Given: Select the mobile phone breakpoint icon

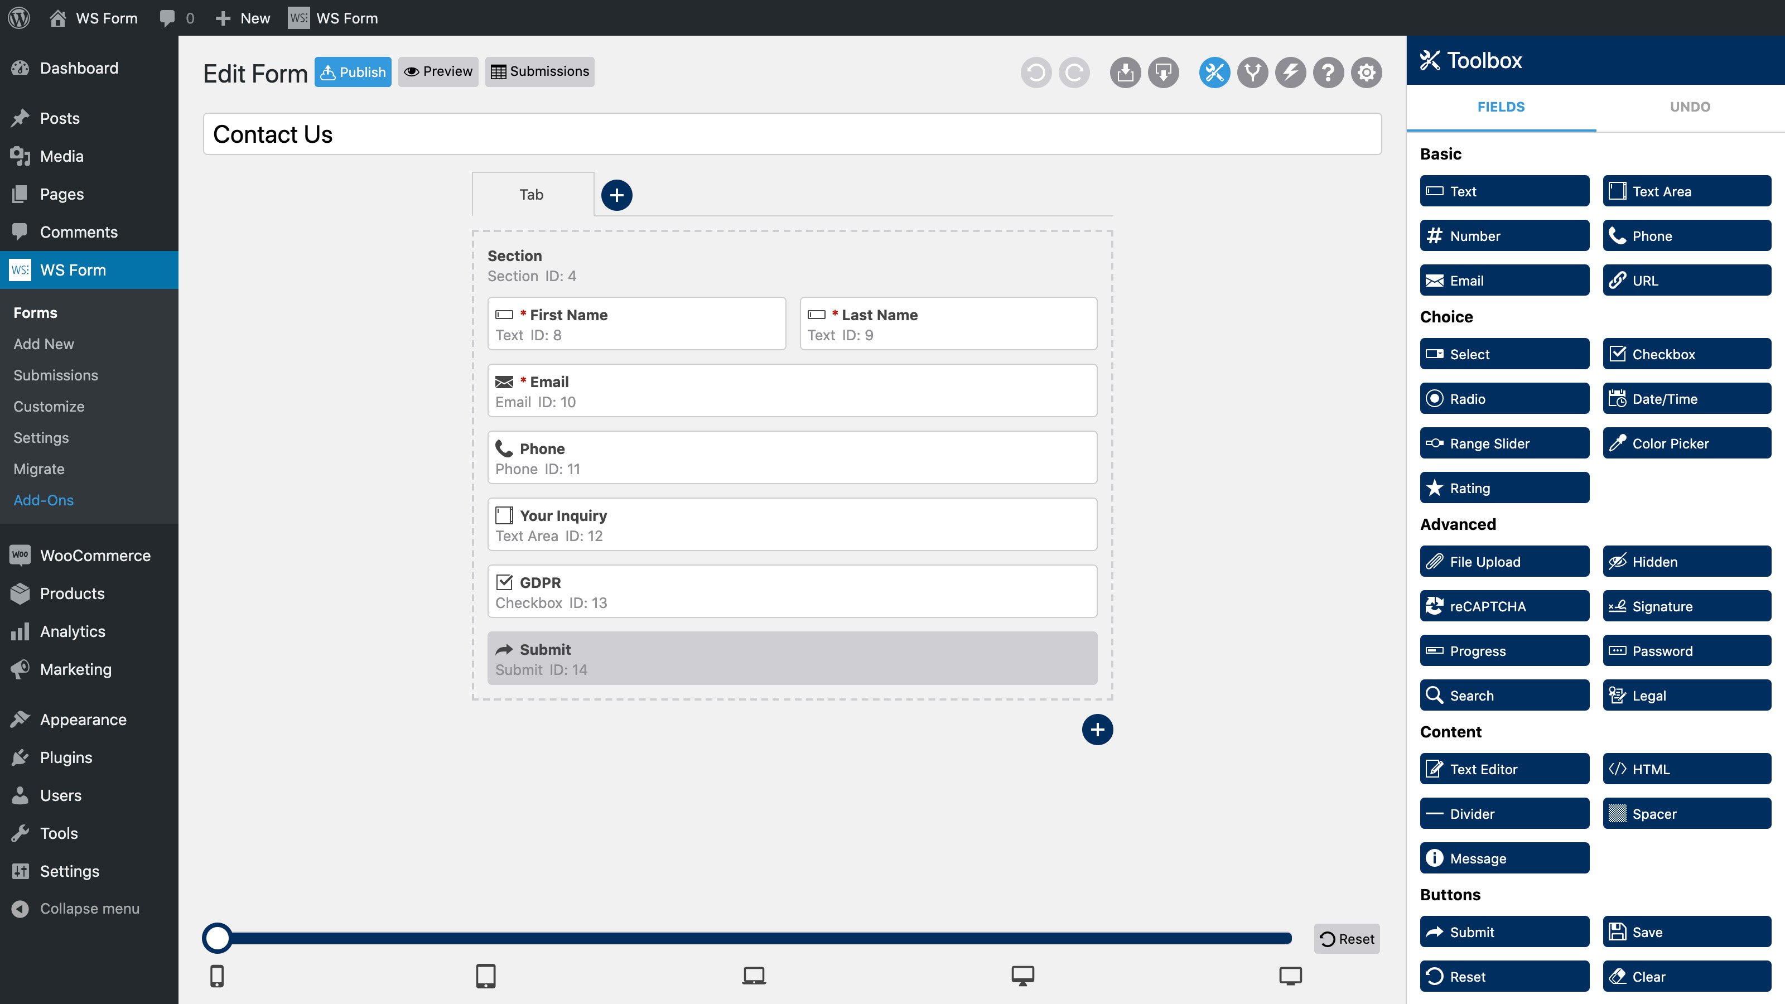Looking at the screenshot, I should coord(217,976).
